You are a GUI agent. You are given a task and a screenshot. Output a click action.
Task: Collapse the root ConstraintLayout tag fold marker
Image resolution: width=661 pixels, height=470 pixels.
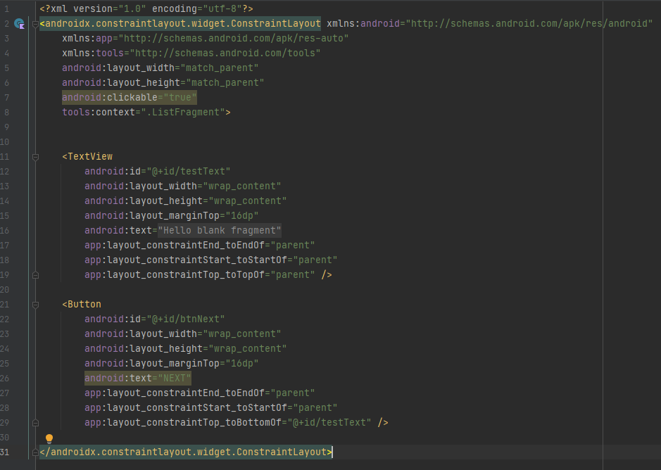point(35,24)
